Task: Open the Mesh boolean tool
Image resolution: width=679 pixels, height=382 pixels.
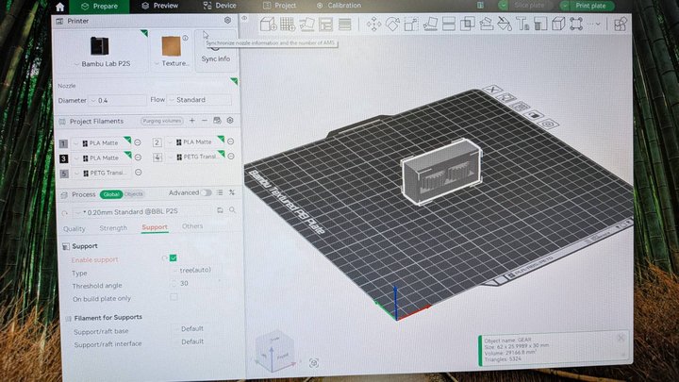Action: coord(467,24)
